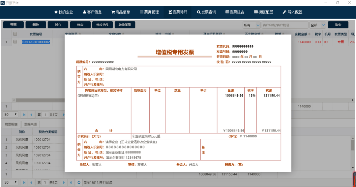Viewport: 356px width, 187px height.
Task: Open the 商品信息 menu
Action: tap(121, 12)
